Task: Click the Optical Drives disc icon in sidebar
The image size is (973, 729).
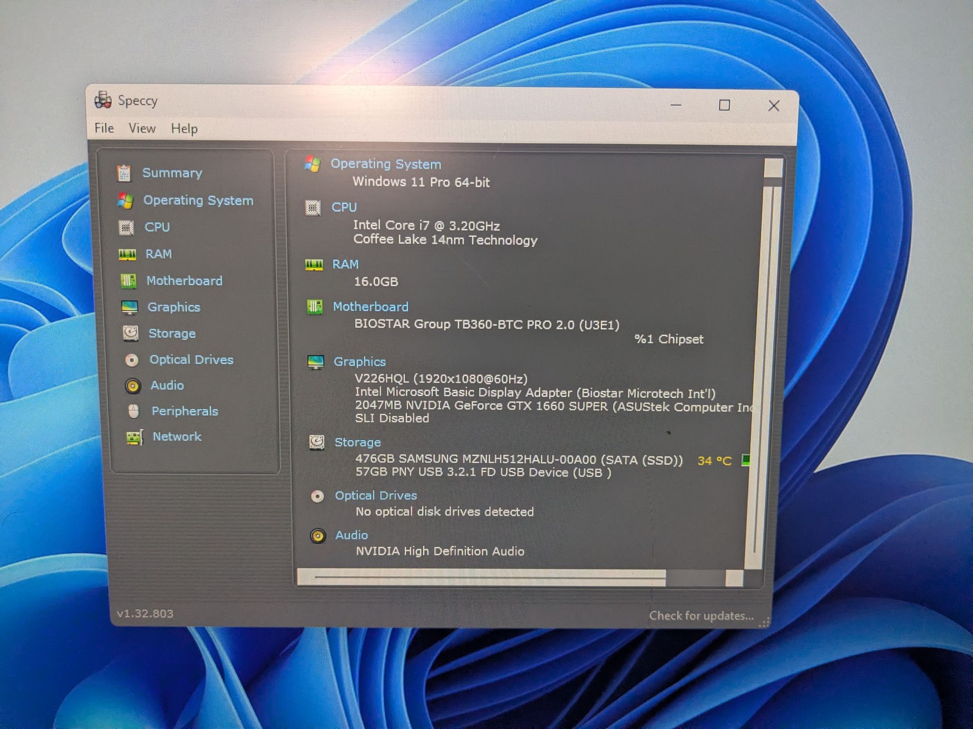Action: pyautogui.click(x=132, y=360)
